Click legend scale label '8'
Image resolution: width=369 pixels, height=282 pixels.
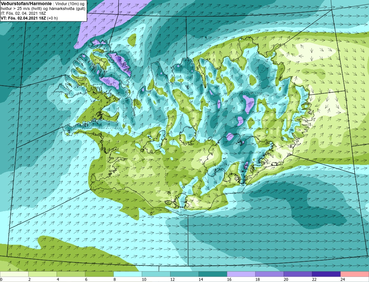[x=115, y=279]
